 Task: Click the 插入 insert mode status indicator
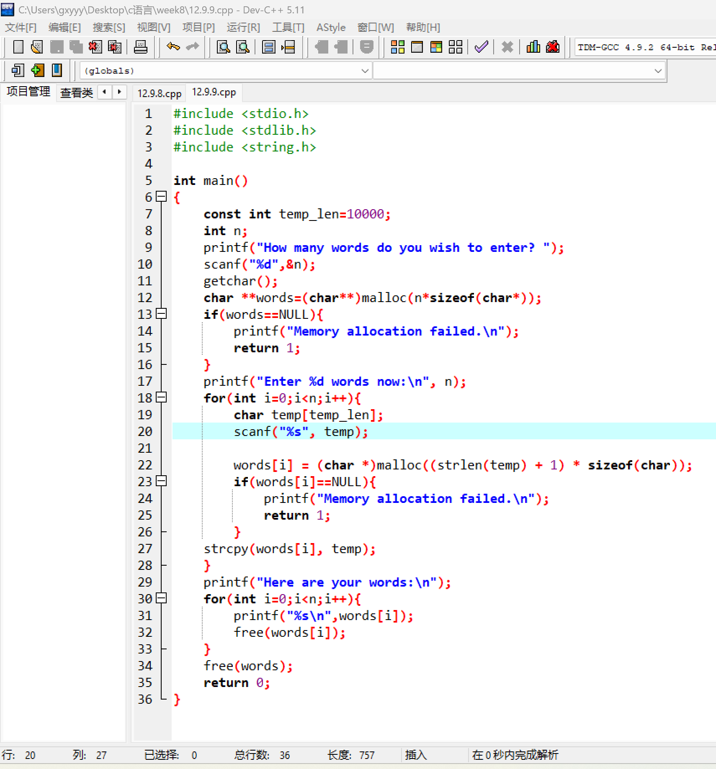[416, 755]
